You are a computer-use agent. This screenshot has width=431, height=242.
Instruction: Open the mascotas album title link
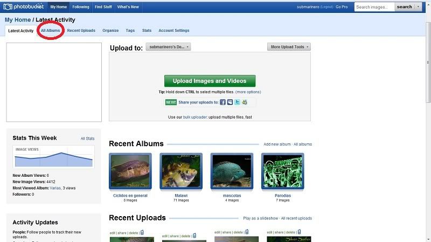(232, 196)
